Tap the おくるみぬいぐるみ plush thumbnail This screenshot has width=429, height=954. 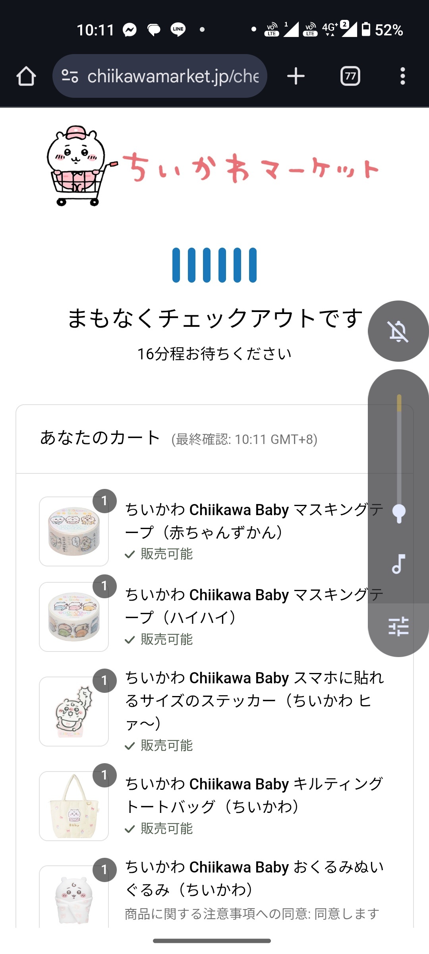[74, 898]
